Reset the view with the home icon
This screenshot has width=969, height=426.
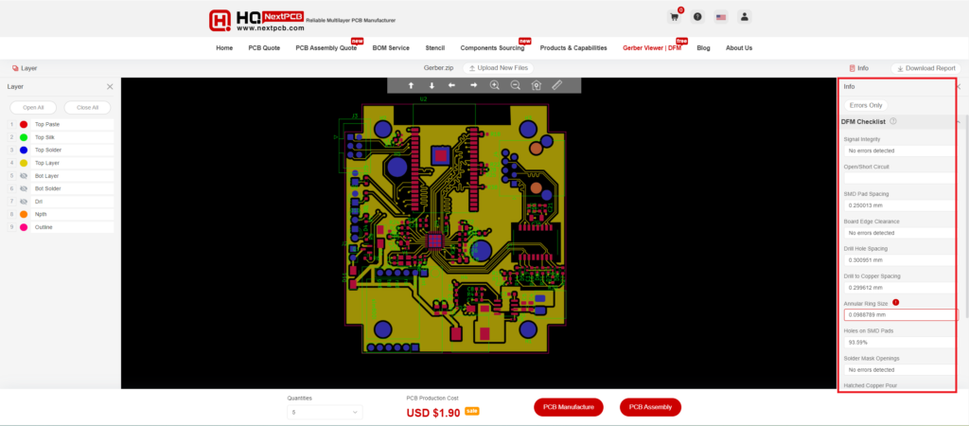537,85
